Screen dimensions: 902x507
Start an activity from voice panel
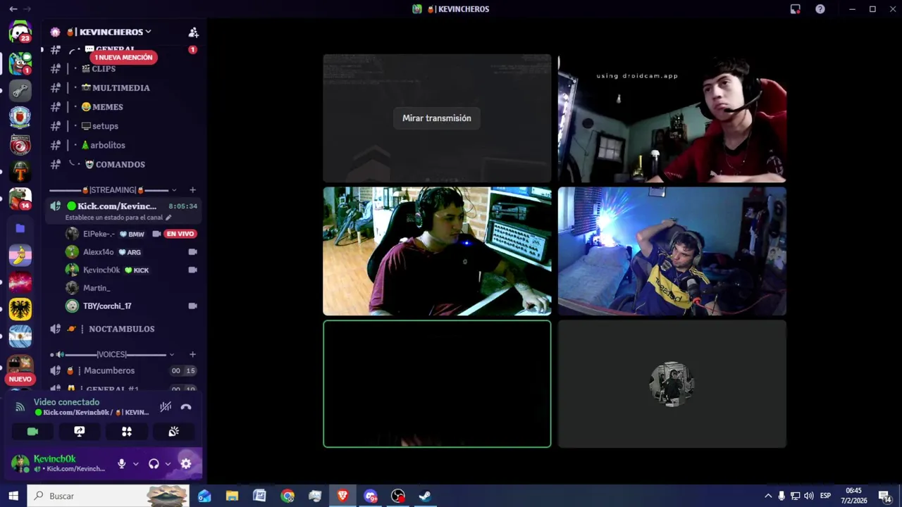click(x=127, y=432)
